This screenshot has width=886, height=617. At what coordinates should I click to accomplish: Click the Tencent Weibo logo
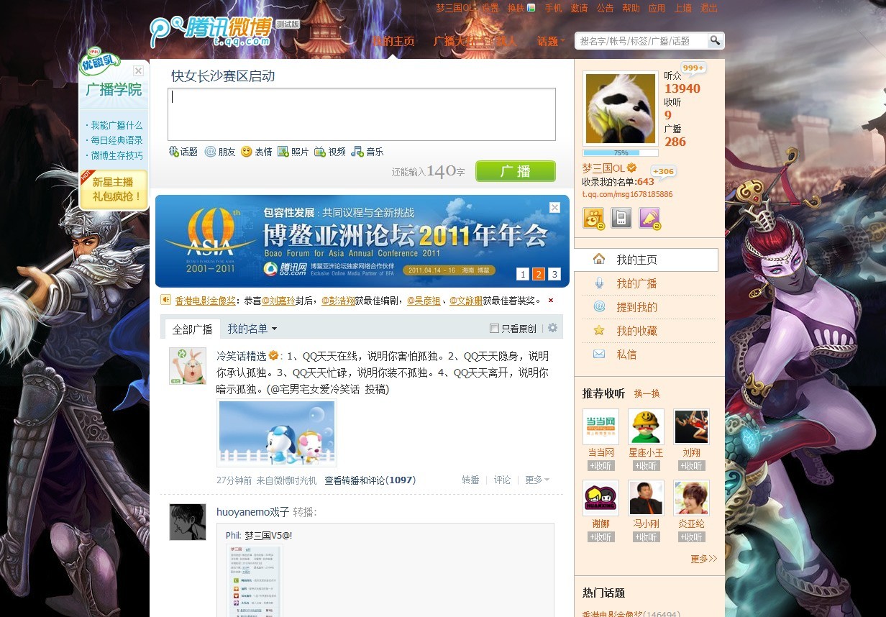211,32
